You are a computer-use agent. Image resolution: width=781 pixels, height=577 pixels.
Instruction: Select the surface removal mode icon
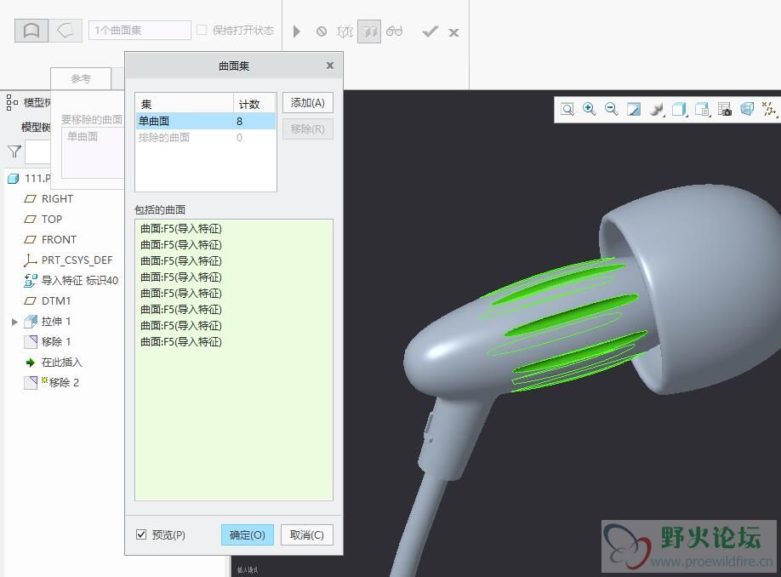pyautogui.click(x=31, y=31)
